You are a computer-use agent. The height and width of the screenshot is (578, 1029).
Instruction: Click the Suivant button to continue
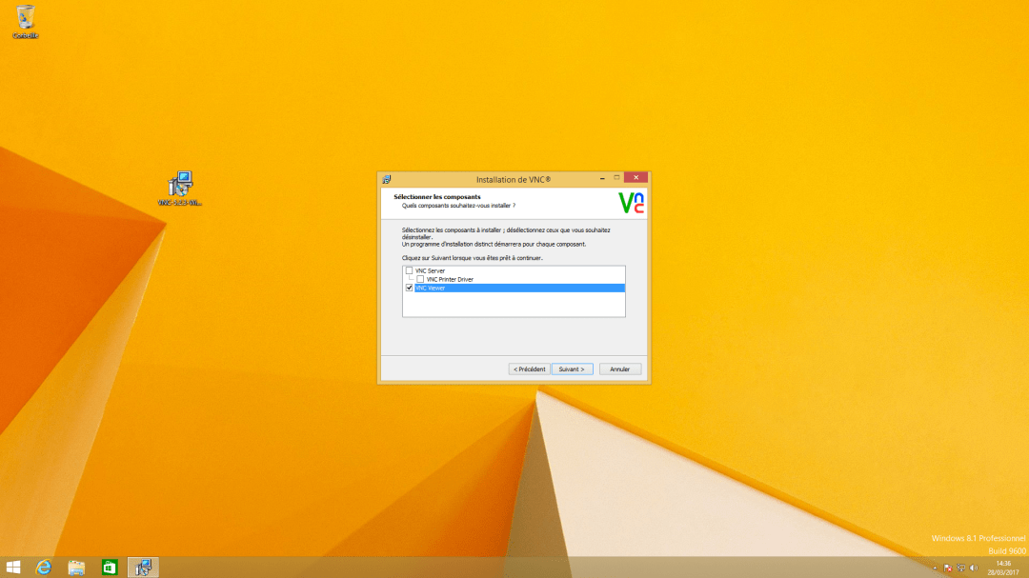[x=572, y=369]
